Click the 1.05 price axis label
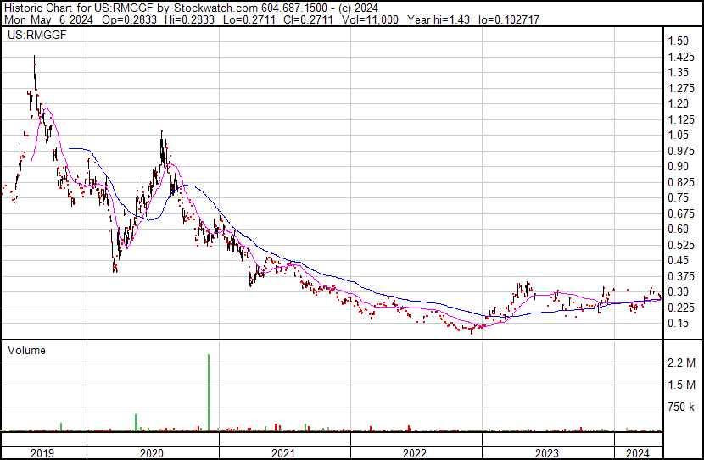 [678, 135]
